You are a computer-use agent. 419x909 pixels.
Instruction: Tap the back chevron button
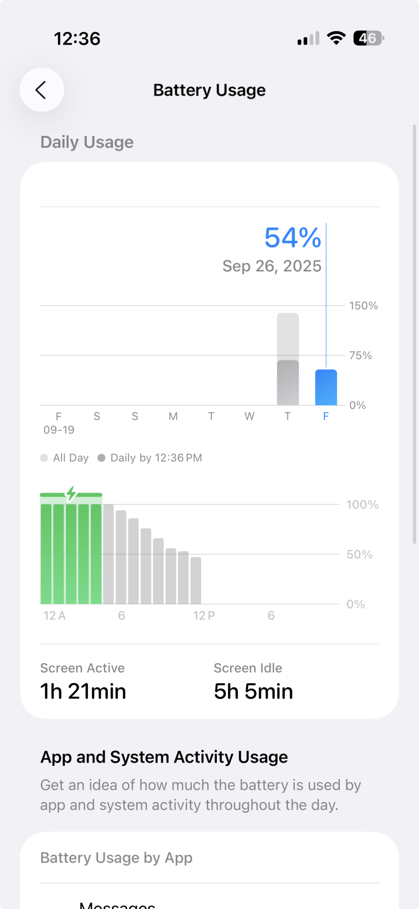click(x=41, y=90)
